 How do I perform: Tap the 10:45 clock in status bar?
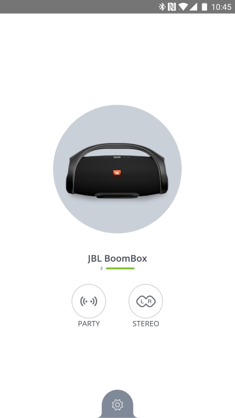221,7
